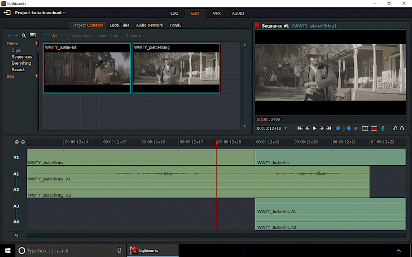Mark the in point
The image size is (412, 257).
point(338,128)
